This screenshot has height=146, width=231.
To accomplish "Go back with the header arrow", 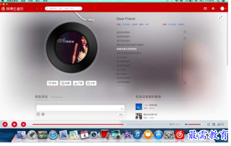I will 37,8.
